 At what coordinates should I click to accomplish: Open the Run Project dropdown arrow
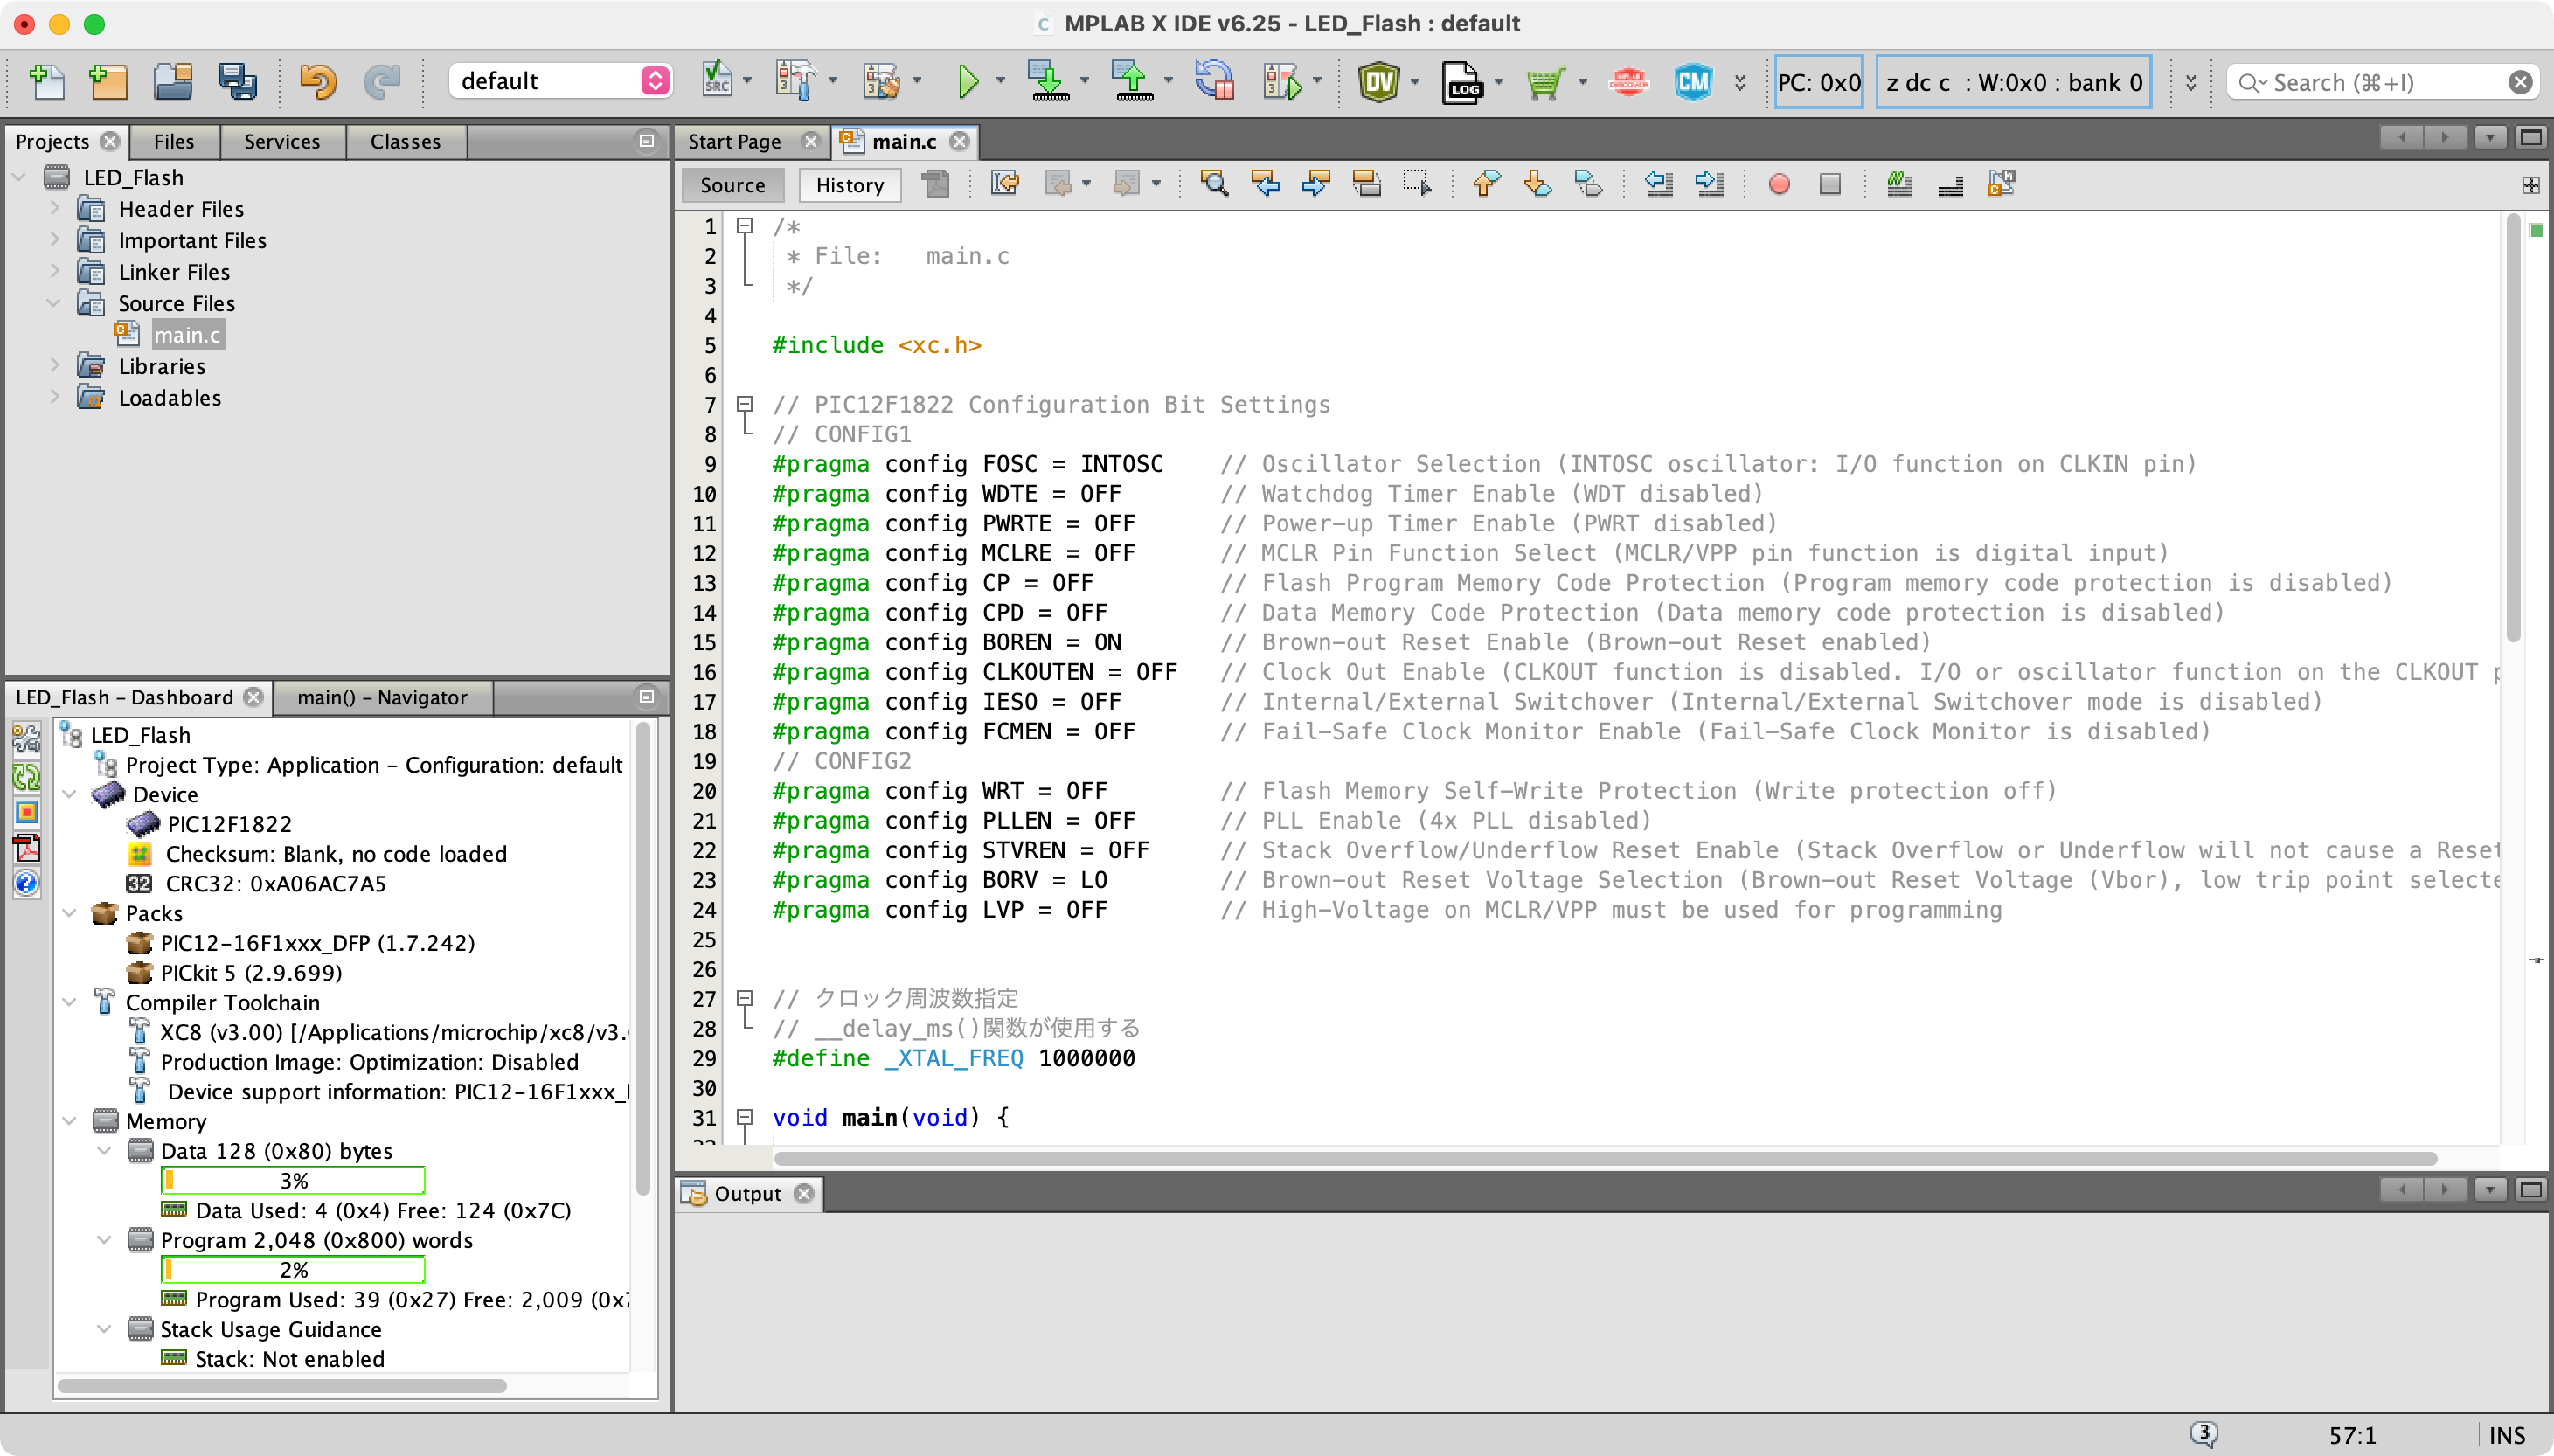(x=1000, y=81)
